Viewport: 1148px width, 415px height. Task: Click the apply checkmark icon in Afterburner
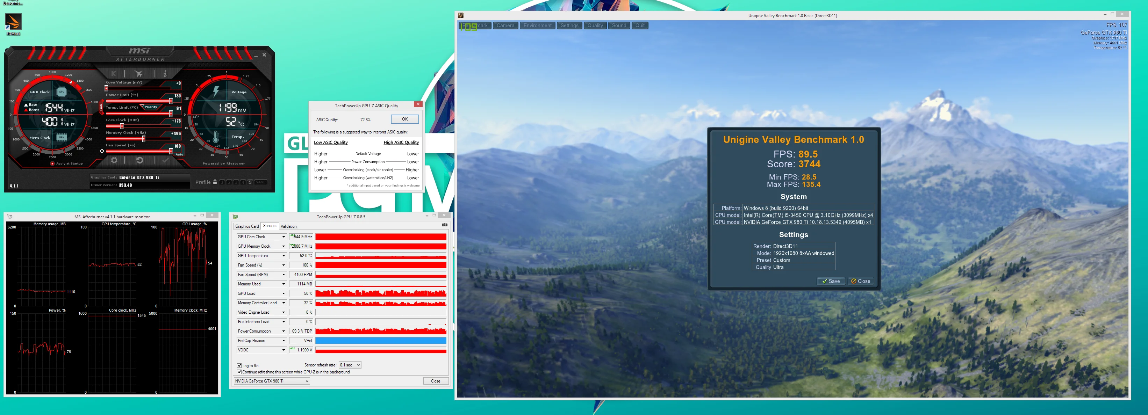click(x=165, y=160)
